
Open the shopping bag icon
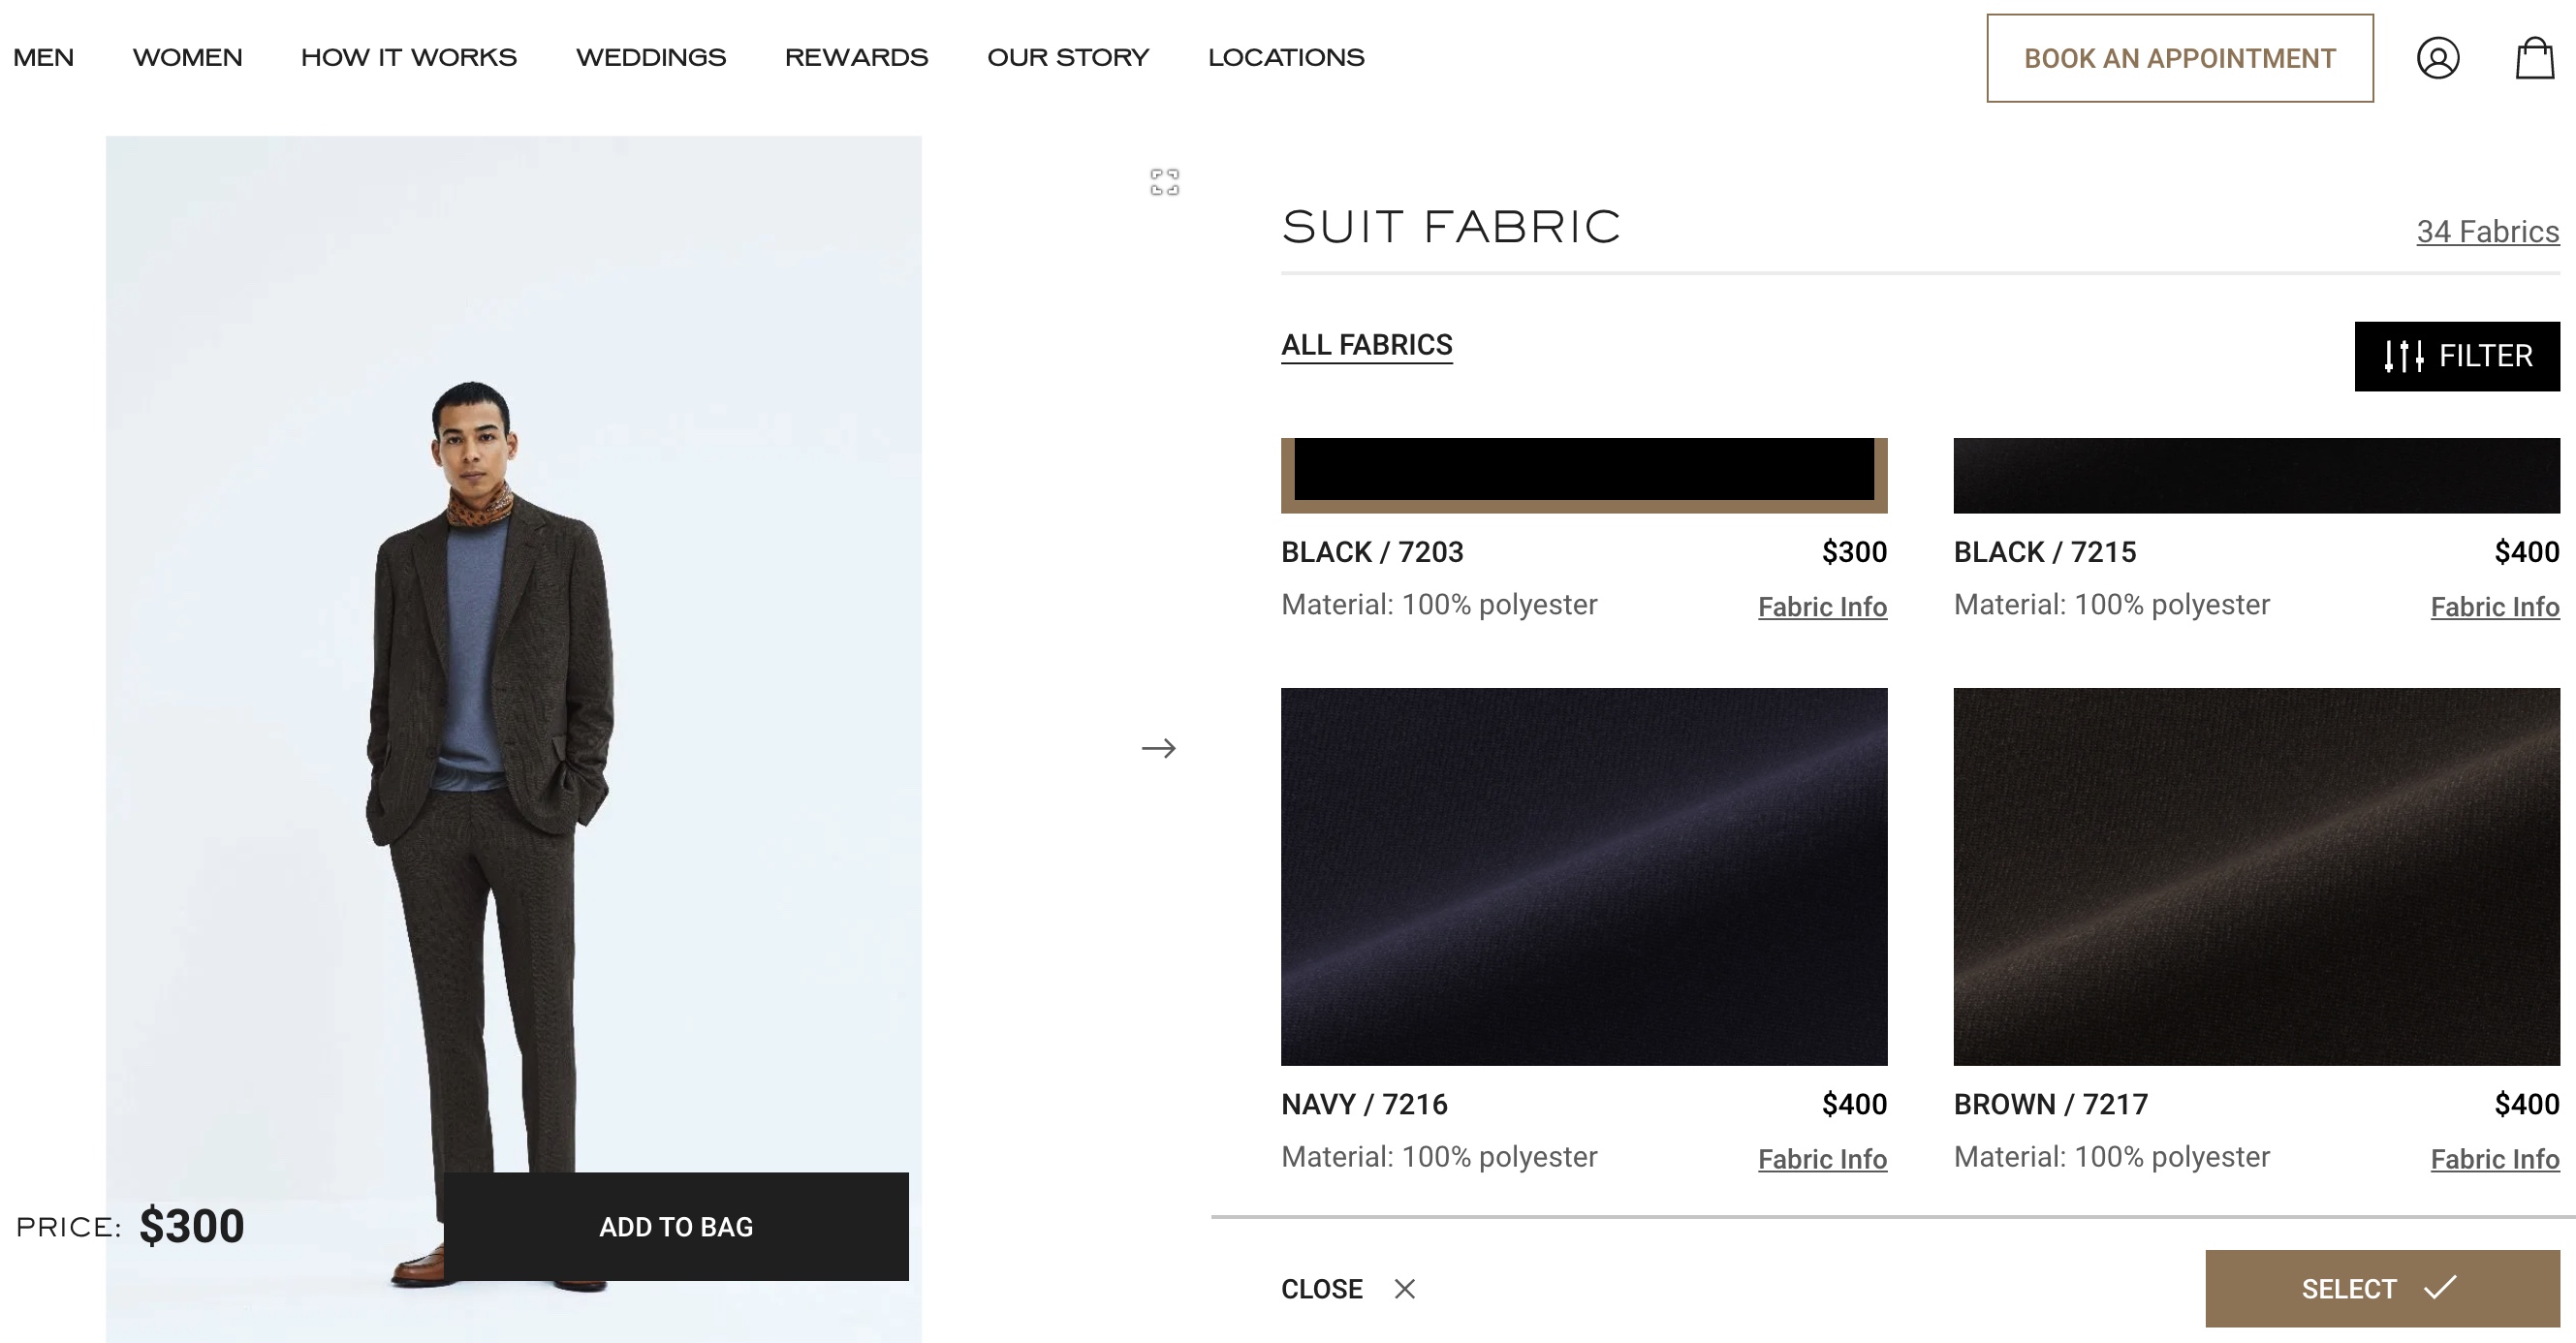2534,58
